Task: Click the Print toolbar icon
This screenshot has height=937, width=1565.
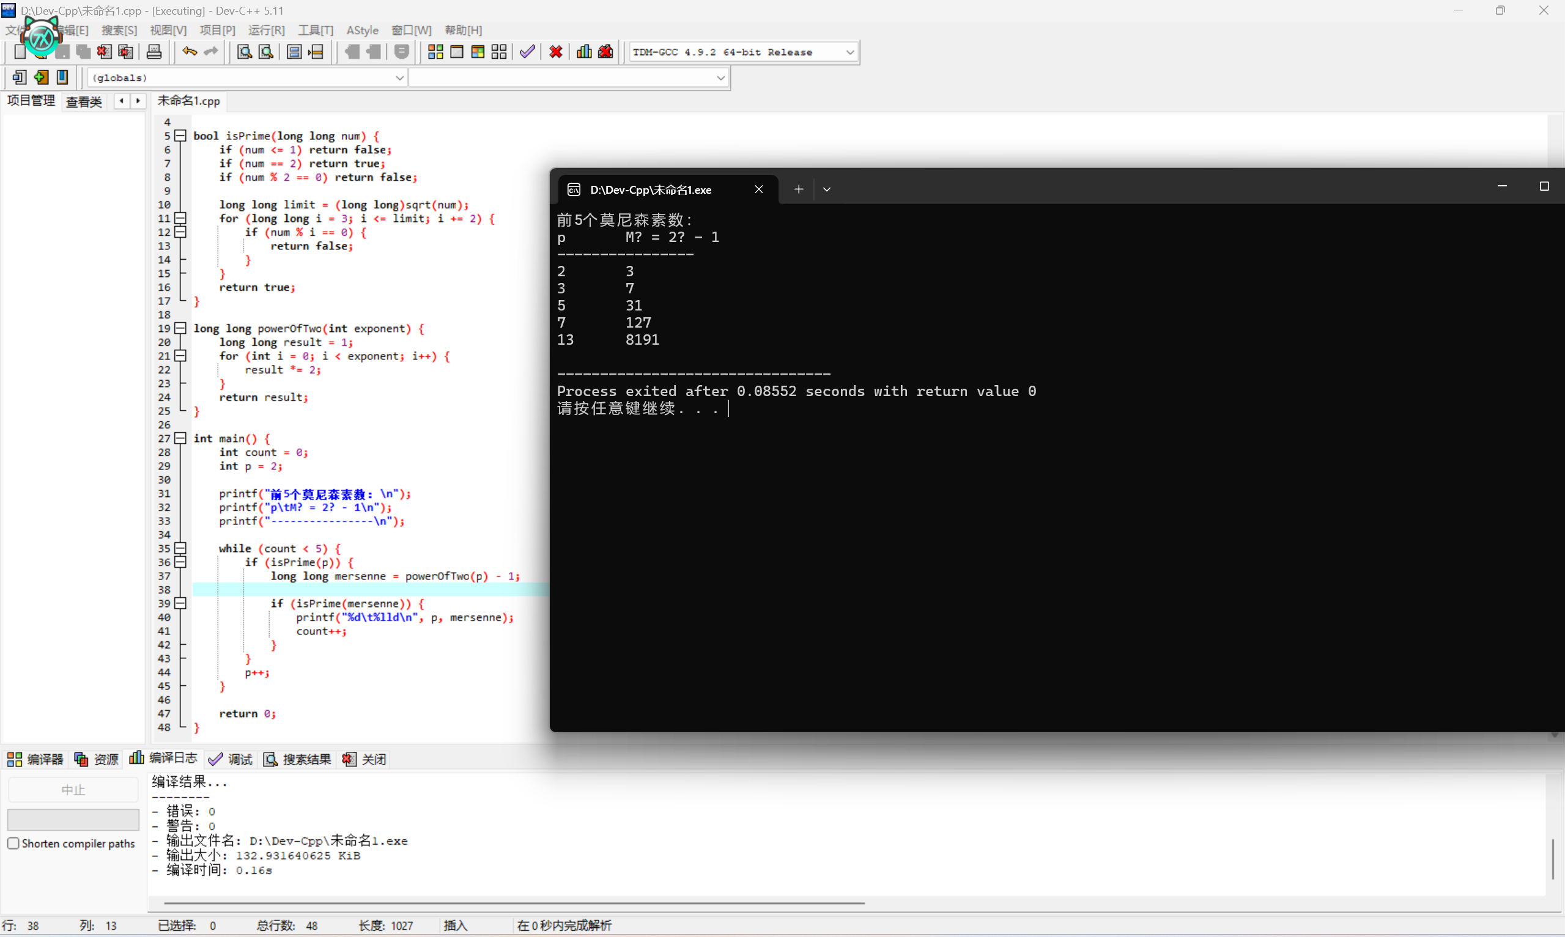Action: [x=154, y=52]
